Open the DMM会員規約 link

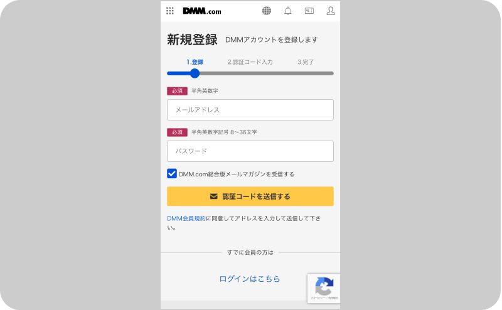(x=186, y=218)
